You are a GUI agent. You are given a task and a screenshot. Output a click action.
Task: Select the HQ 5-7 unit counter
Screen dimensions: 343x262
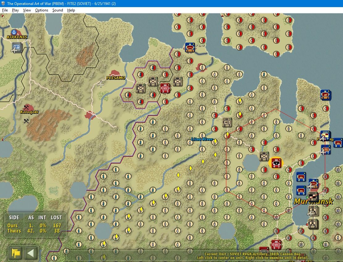coord(227,122)
